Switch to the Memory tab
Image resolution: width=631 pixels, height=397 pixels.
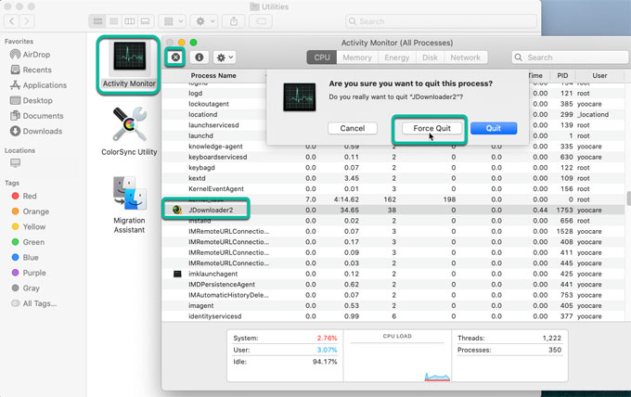coord(357,58)
